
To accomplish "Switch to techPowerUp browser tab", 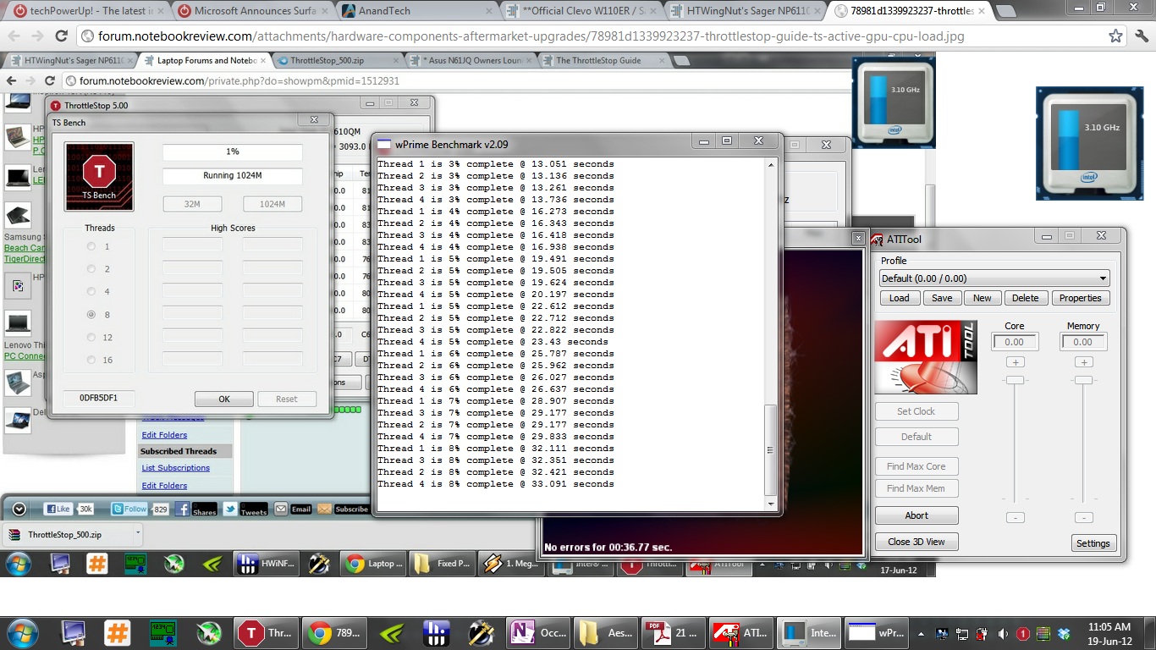I will pos(85,11).
